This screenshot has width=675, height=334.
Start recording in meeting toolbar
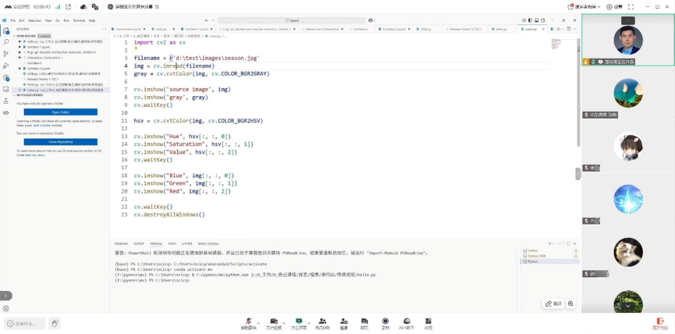tap(385, 323)
